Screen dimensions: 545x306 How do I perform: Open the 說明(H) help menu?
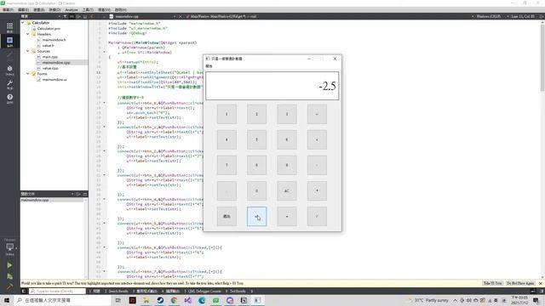121,9
